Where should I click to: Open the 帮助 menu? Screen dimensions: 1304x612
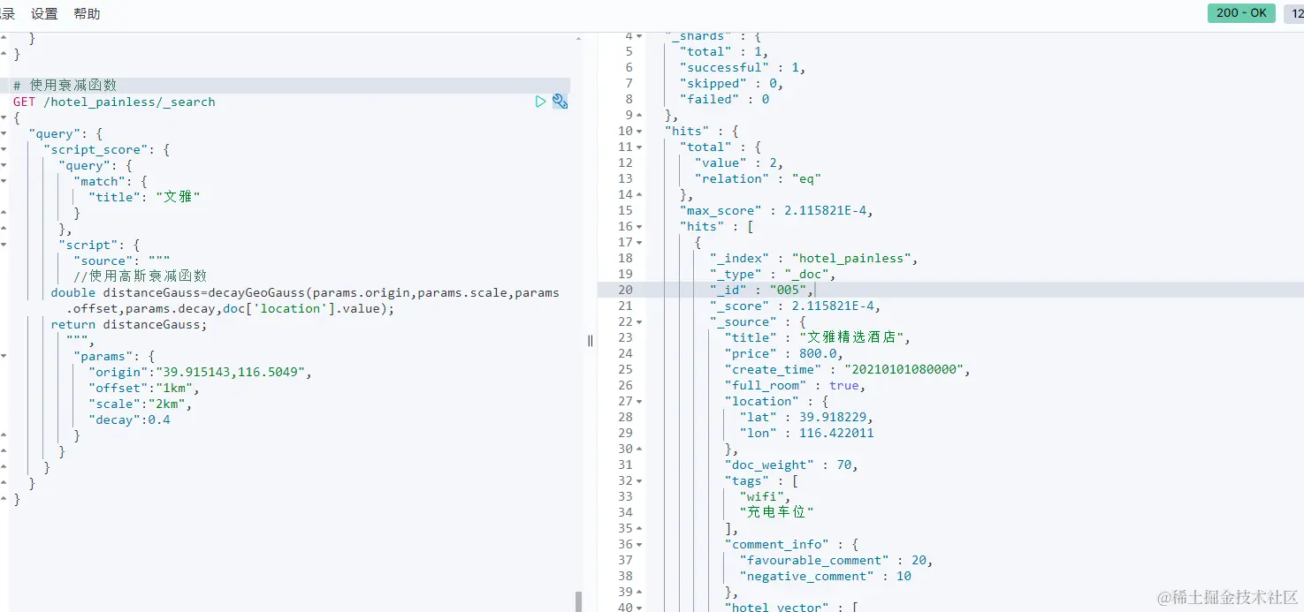pos(87,14)
